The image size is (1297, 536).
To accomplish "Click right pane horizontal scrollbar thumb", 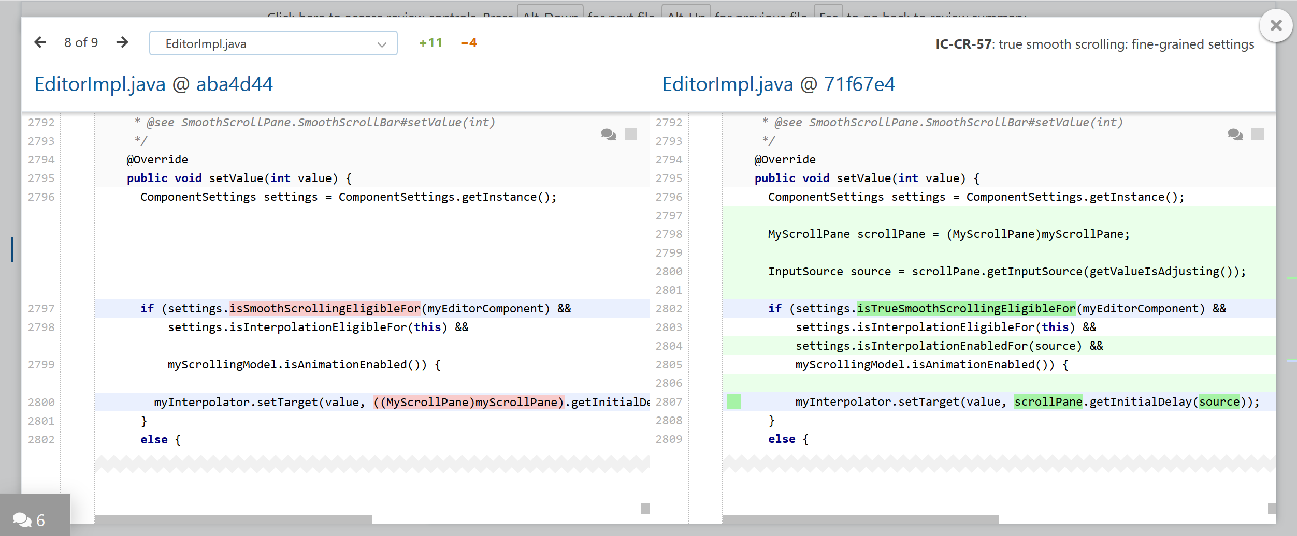I will click(x=860, y=519).
